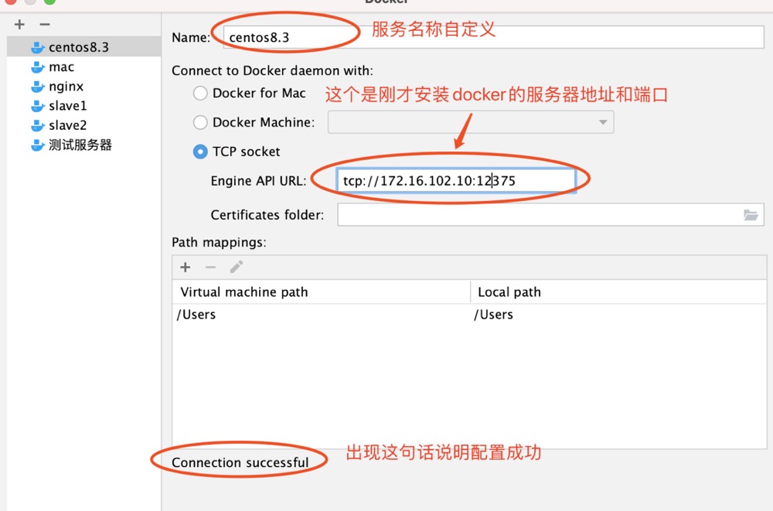Choose the Docker Machine radio option
This screenshot has width=773, height=511.
click(200, 122)
